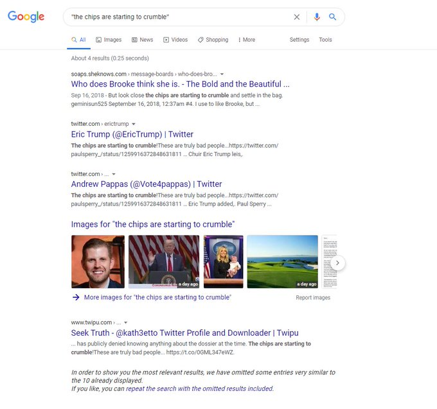Submit search with magnifying glass icon
Viewport: 437px width, 409px height.
[332, 17]
